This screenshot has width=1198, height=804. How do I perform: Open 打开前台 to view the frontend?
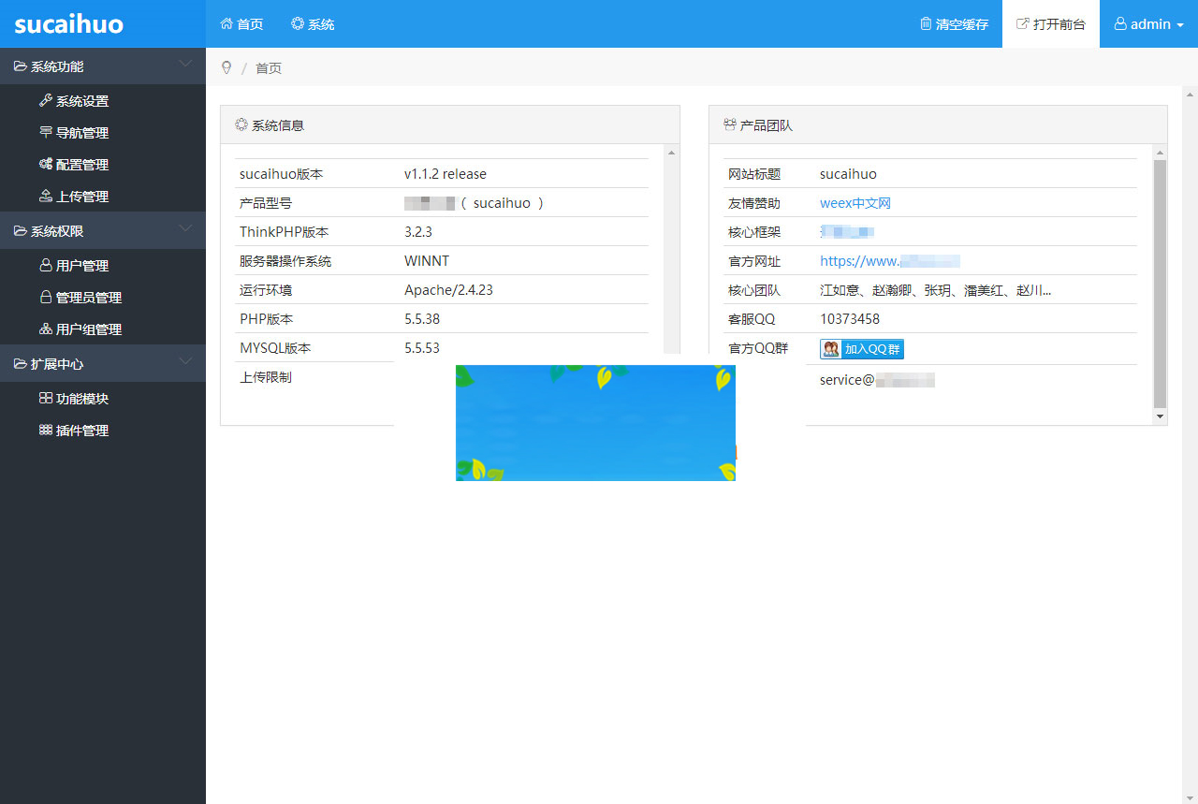click(1050, 23)
